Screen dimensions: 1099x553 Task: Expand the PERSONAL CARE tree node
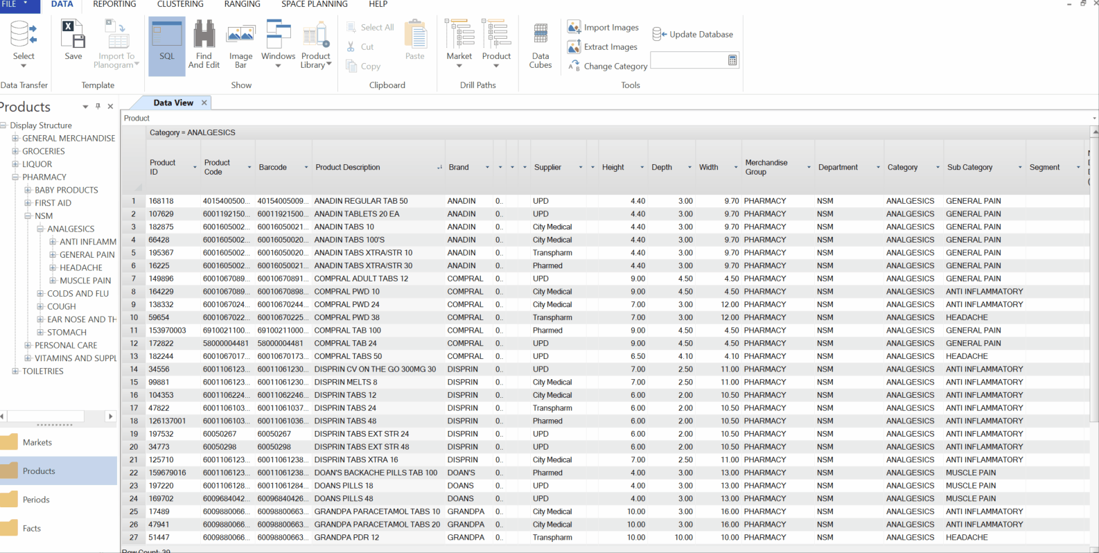pyautogui.click(x=28, y=345)
